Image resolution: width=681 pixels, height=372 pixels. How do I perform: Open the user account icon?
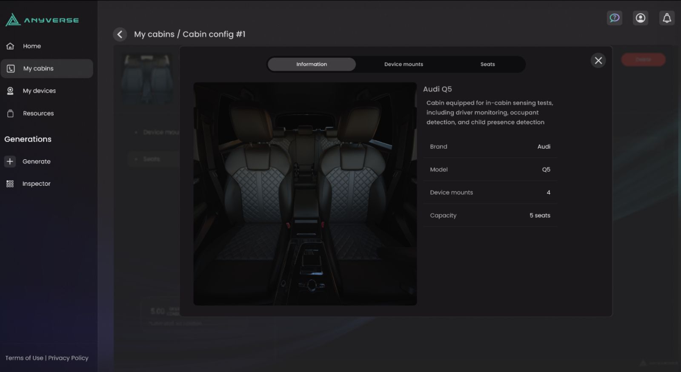pyautogui.click(x=640, y=18)
